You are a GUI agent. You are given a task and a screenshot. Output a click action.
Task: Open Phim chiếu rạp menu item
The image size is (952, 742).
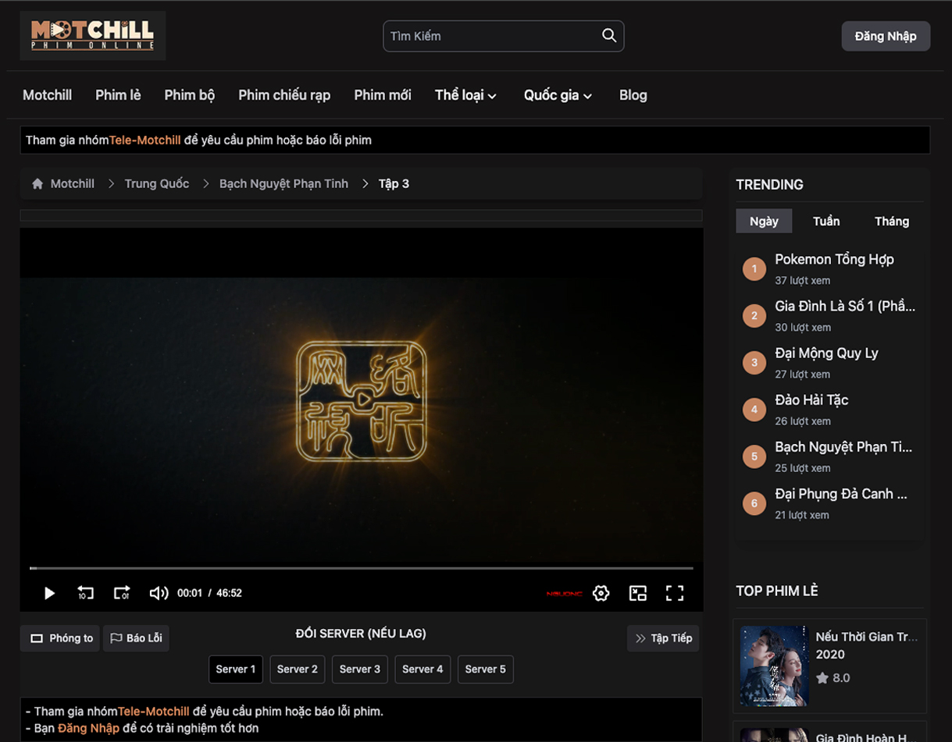click(x=284, y=95)
